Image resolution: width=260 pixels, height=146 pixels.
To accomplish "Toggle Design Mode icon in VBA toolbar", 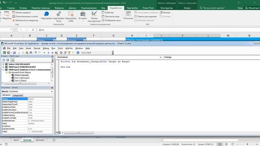I will tap(56, 53).
